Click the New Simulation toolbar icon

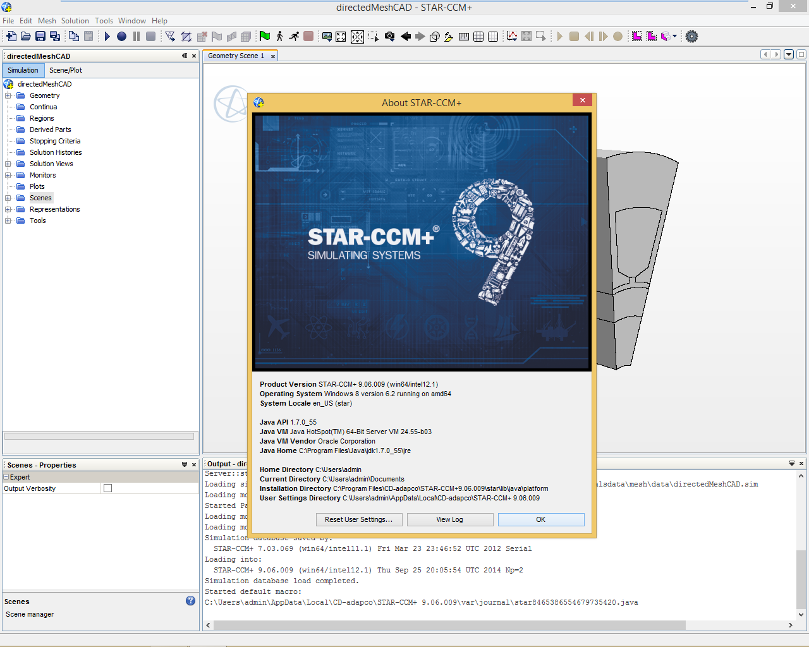[x=11, y=37]
